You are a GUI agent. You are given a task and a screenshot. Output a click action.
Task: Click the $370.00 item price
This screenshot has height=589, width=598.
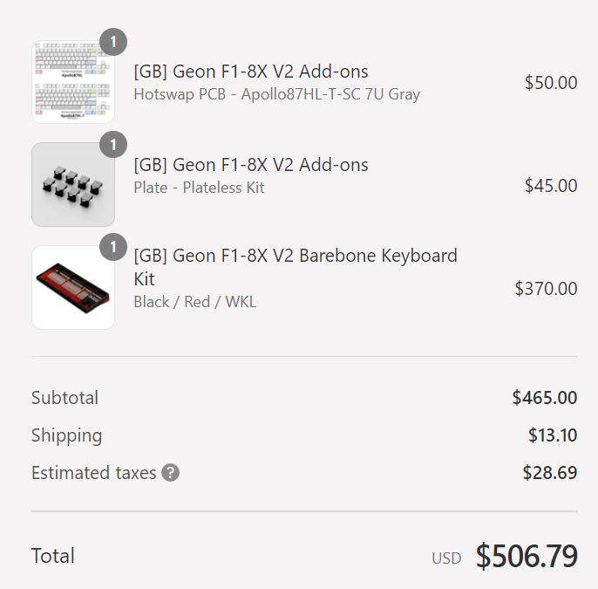(x=546, y=288)
